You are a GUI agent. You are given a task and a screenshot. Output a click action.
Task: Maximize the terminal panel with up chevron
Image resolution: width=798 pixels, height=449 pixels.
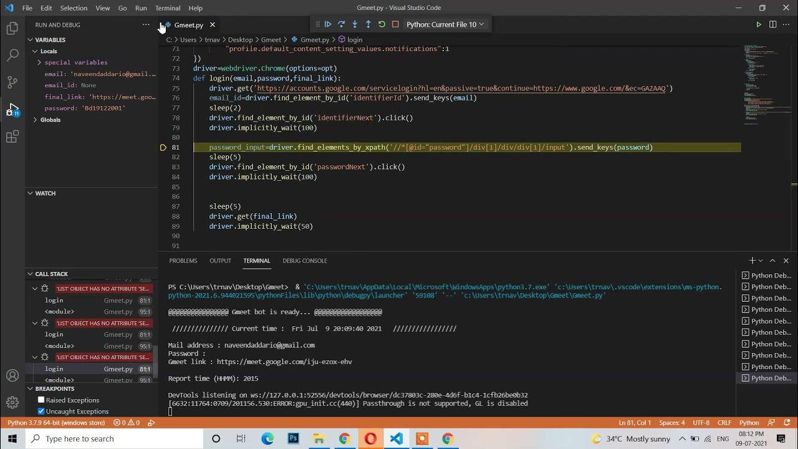pos(772,261)
